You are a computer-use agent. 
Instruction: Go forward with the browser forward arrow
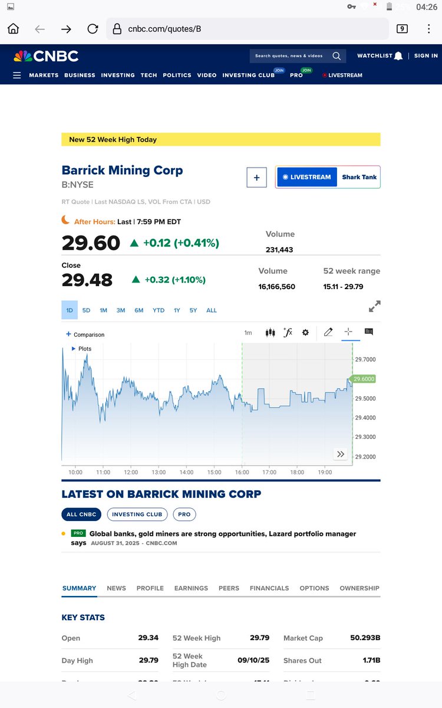coord(66,29)
